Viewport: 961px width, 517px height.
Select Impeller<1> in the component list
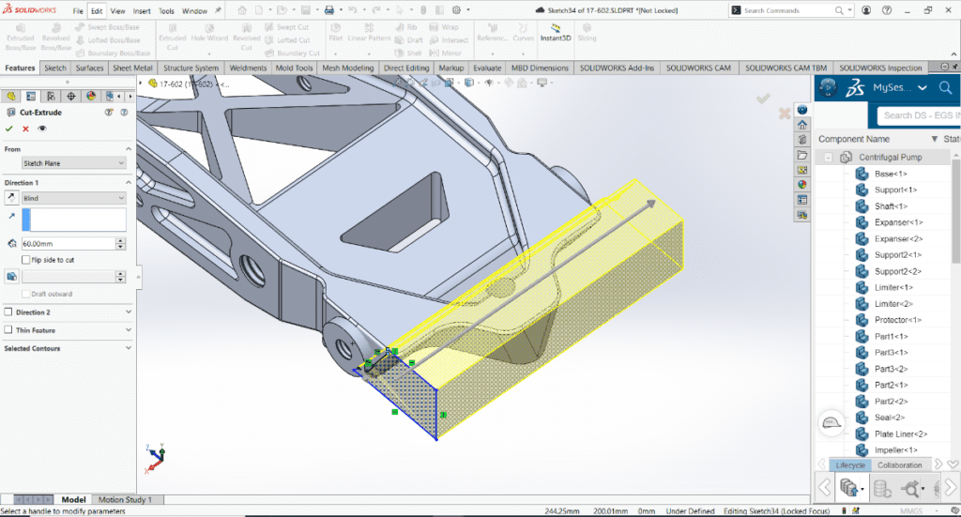pos(895,449)
